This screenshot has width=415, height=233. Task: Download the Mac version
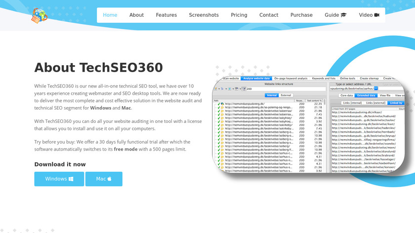pyautogui.click(x=104, y=179)
